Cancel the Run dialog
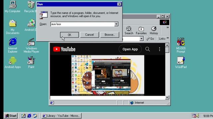The image size is (213, 119). click(x=90, y=35)
